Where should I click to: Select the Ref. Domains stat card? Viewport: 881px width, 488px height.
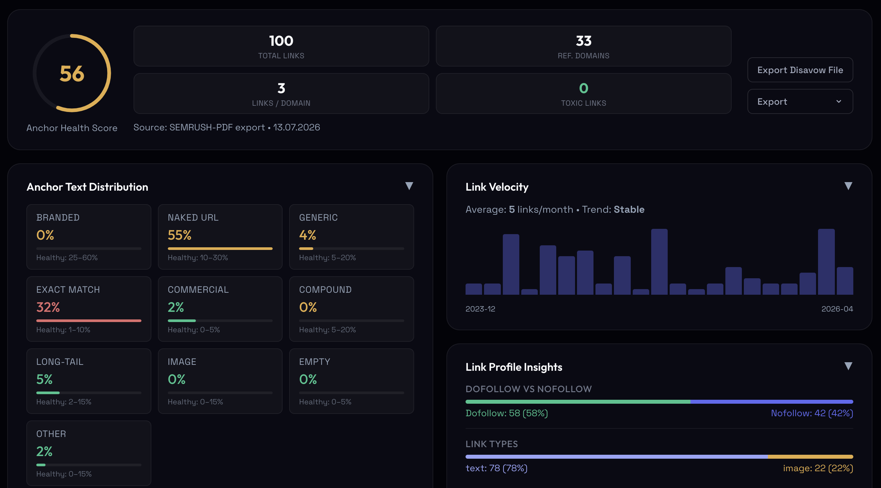[x=584, y=46]
